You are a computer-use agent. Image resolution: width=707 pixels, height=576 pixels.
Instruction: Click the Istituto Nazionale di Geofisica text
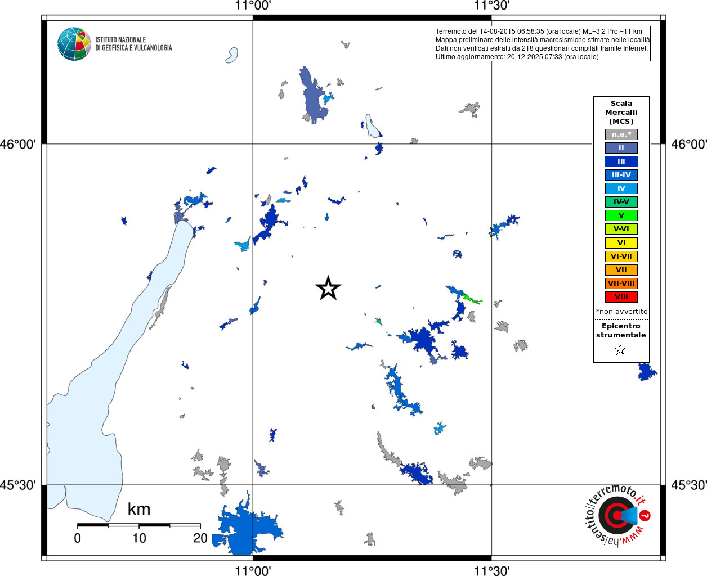point(133,44)
